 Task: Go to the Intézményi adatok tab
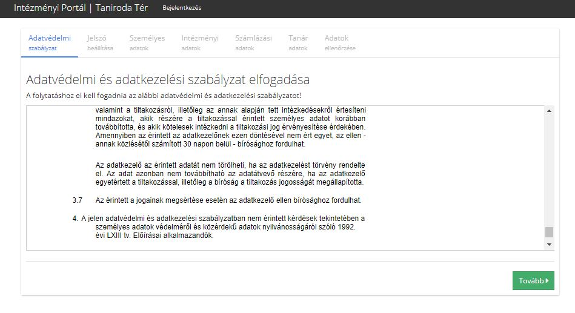pos(200,42)
